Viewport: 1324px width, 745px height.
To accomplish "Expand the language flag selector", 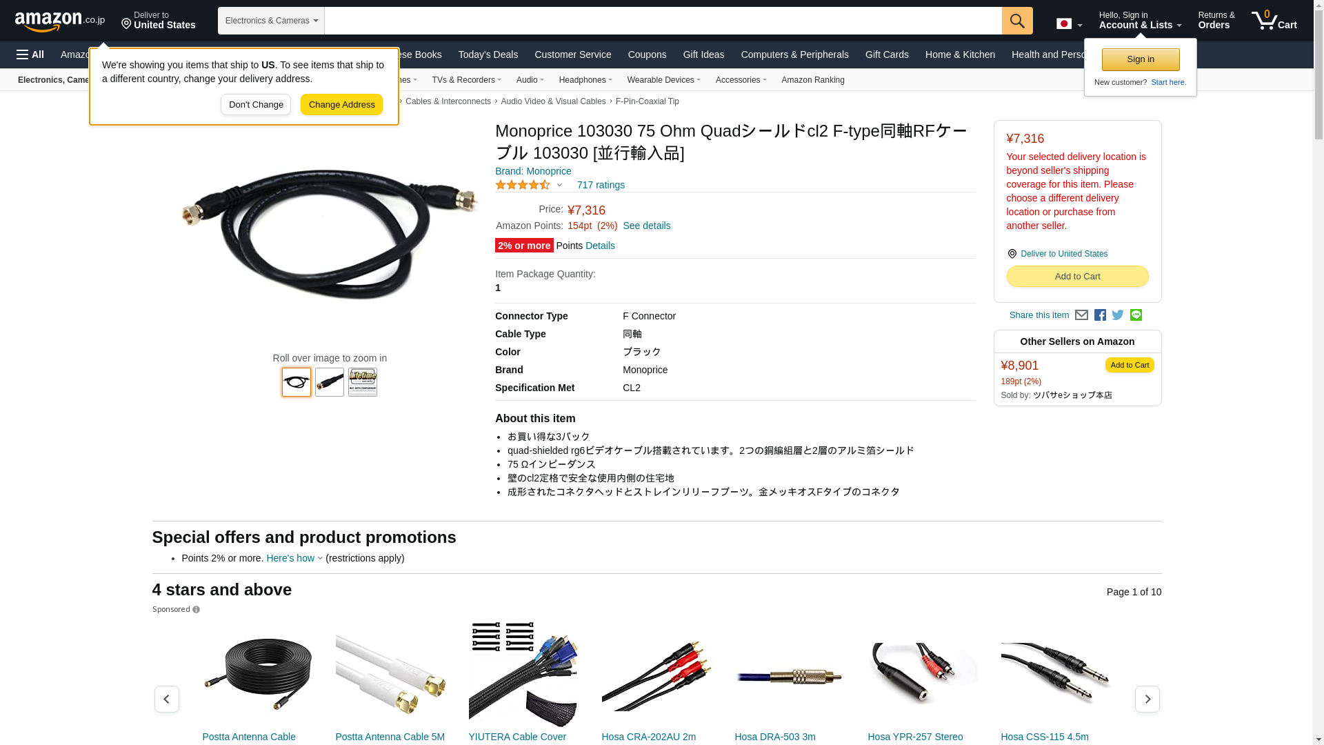I will (x=1069, y=23).
